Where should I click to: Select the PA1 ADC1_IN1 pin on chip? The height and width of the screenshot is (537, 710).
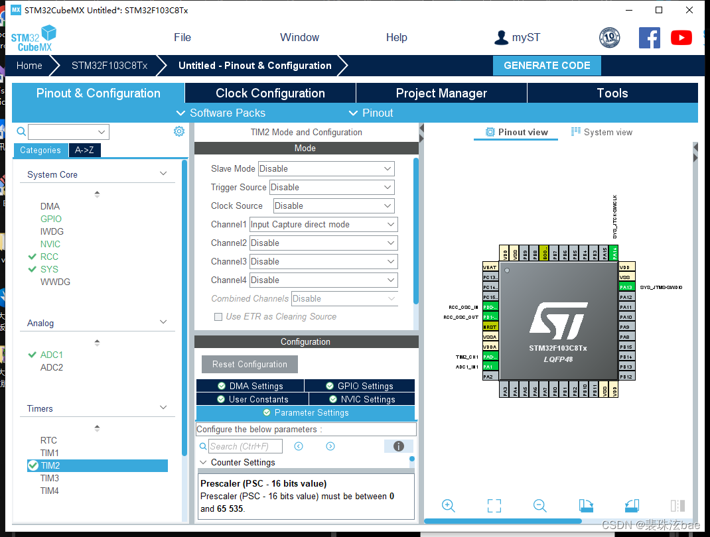click(490, 367)
